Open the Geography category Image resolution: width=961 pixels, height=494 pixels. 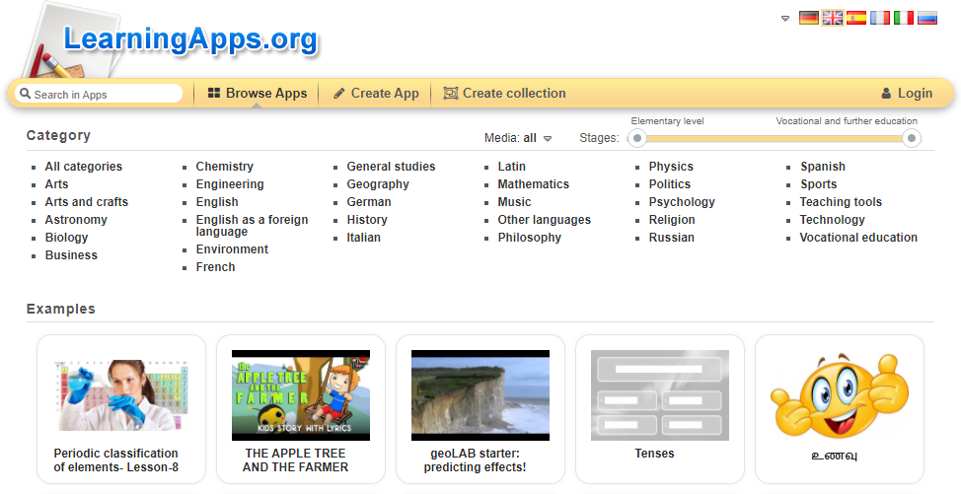pos(378,184)
